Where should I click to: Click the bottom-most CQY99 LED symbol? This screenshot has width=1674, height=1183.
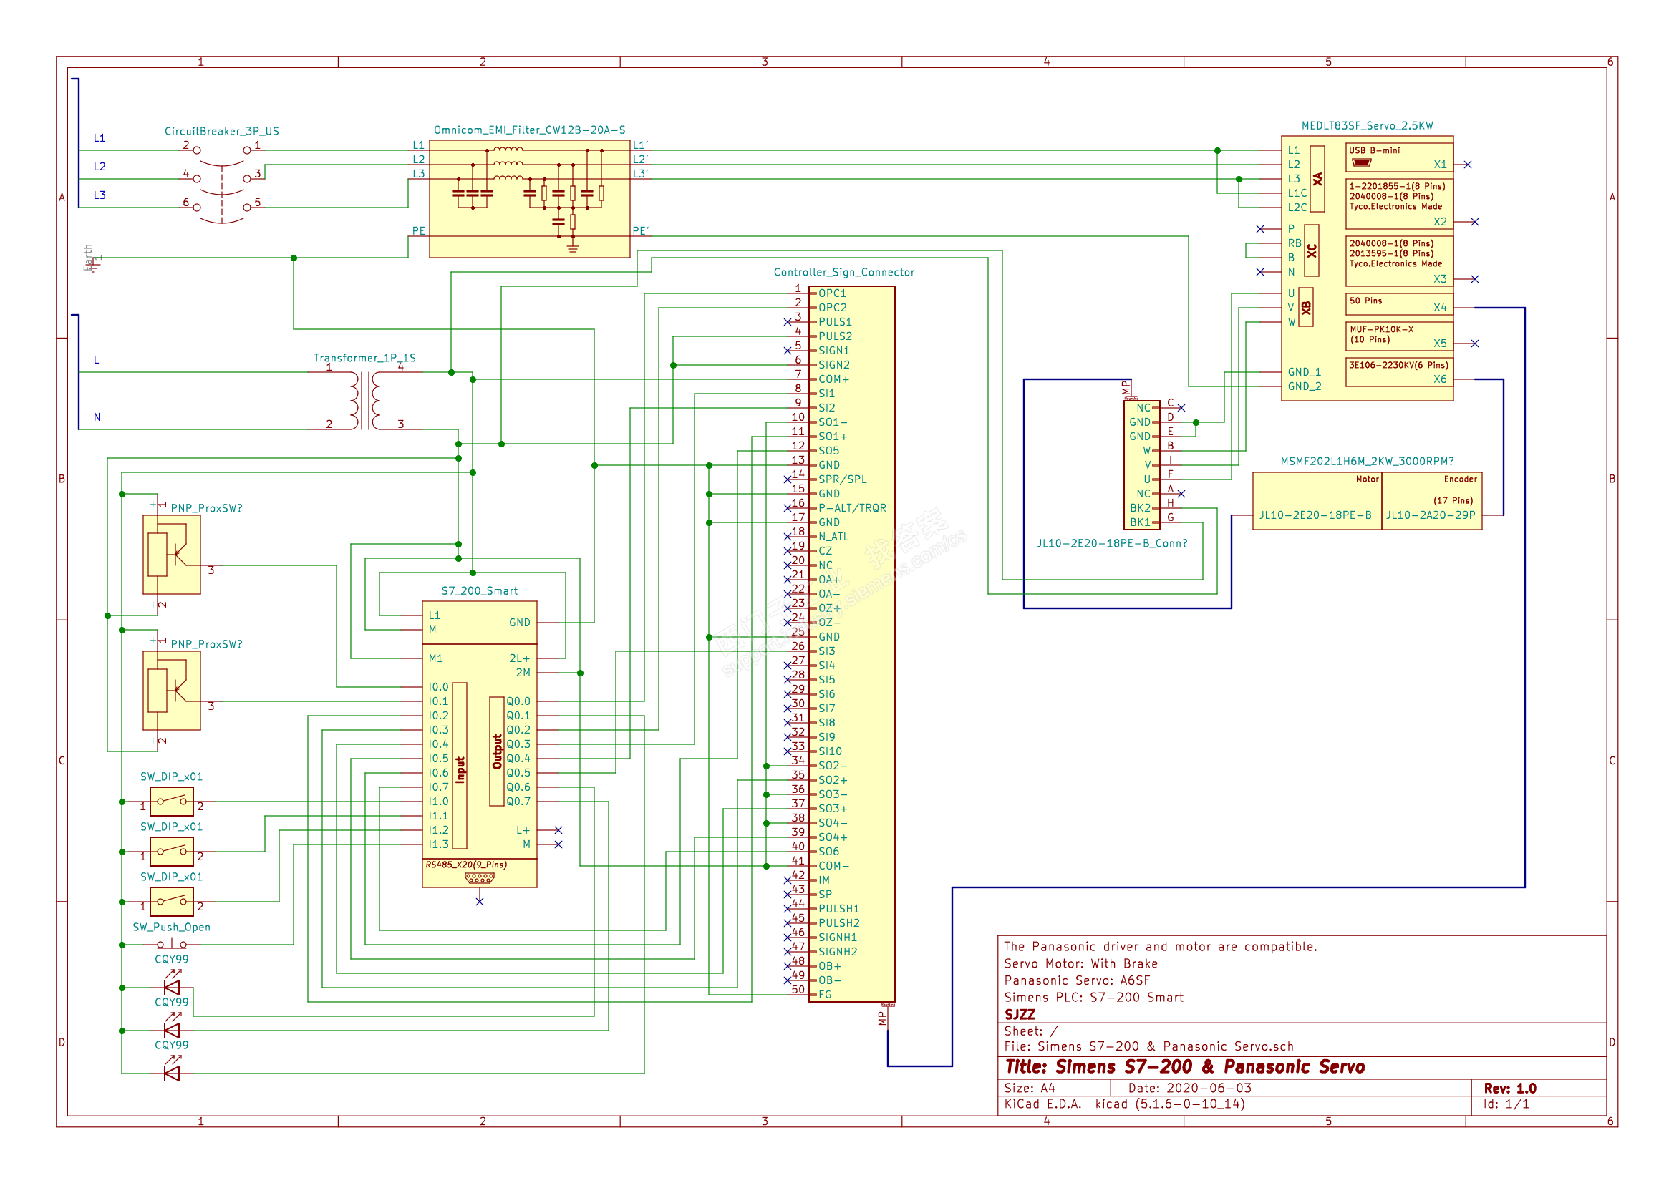(172, 1074)
